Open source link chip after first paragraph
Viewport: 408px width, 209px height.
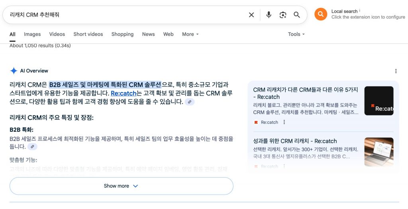(x=189, y=102)
